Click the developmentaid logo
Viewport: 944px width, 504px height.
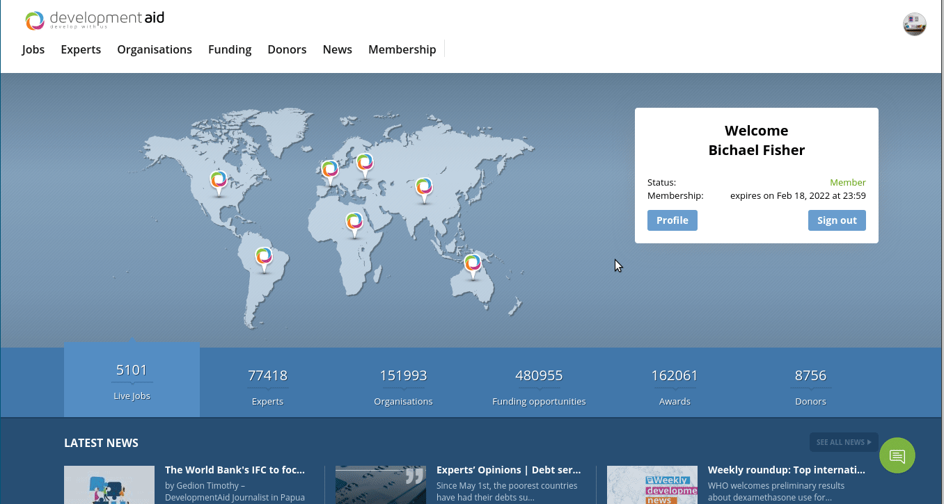click(95, 20)
